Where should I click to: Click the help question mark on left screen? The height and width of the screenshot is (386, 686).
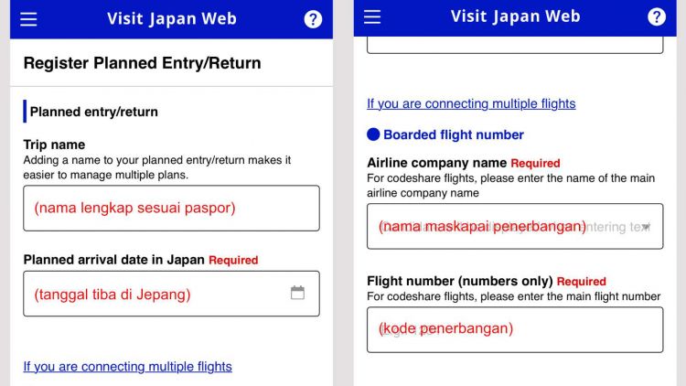(313, 19)
